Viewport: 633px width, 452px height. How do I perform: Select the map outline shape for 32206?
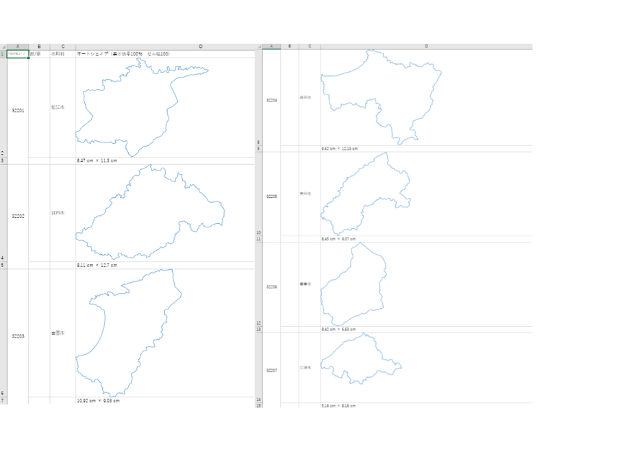click(x=353, y=284)
